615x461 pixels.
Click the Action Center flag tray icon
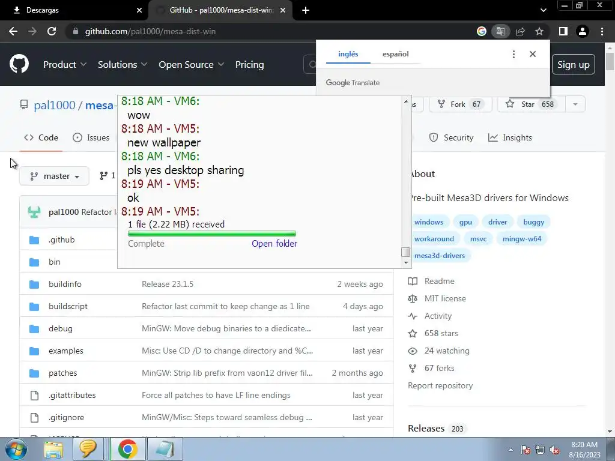(x=526, y=450)
